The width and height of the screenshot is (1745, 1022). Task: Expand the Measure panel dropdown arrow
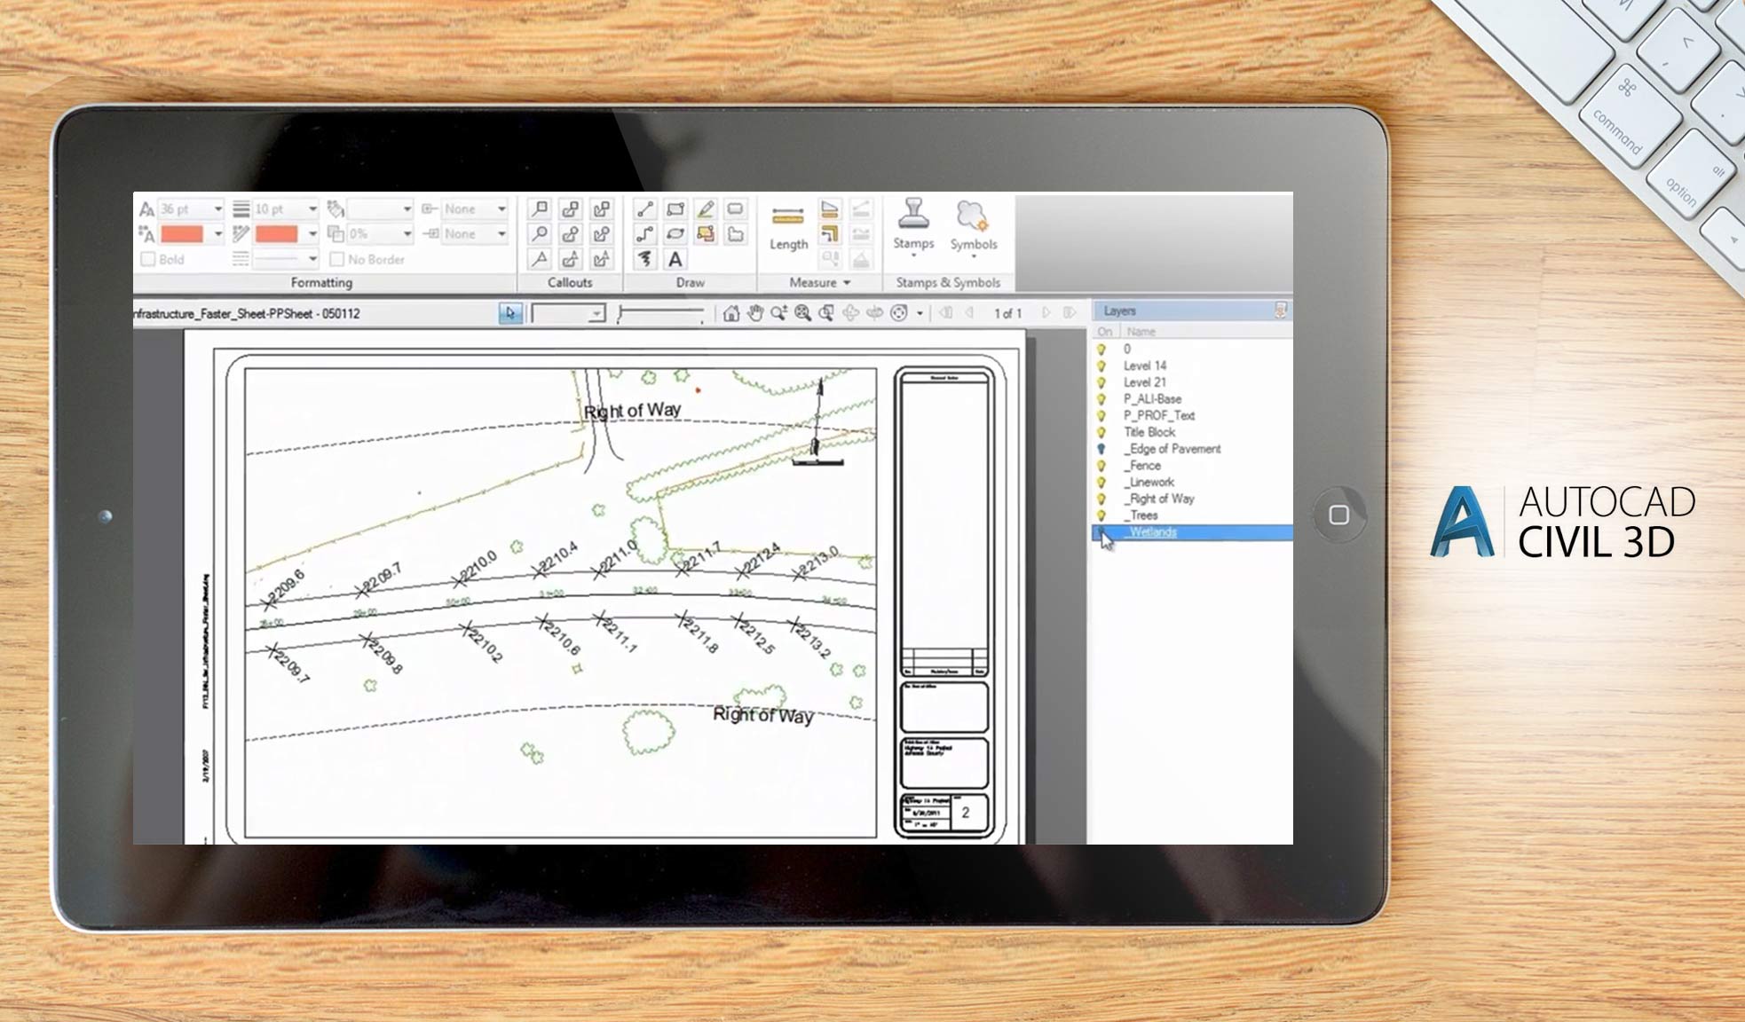click(848, 282)
